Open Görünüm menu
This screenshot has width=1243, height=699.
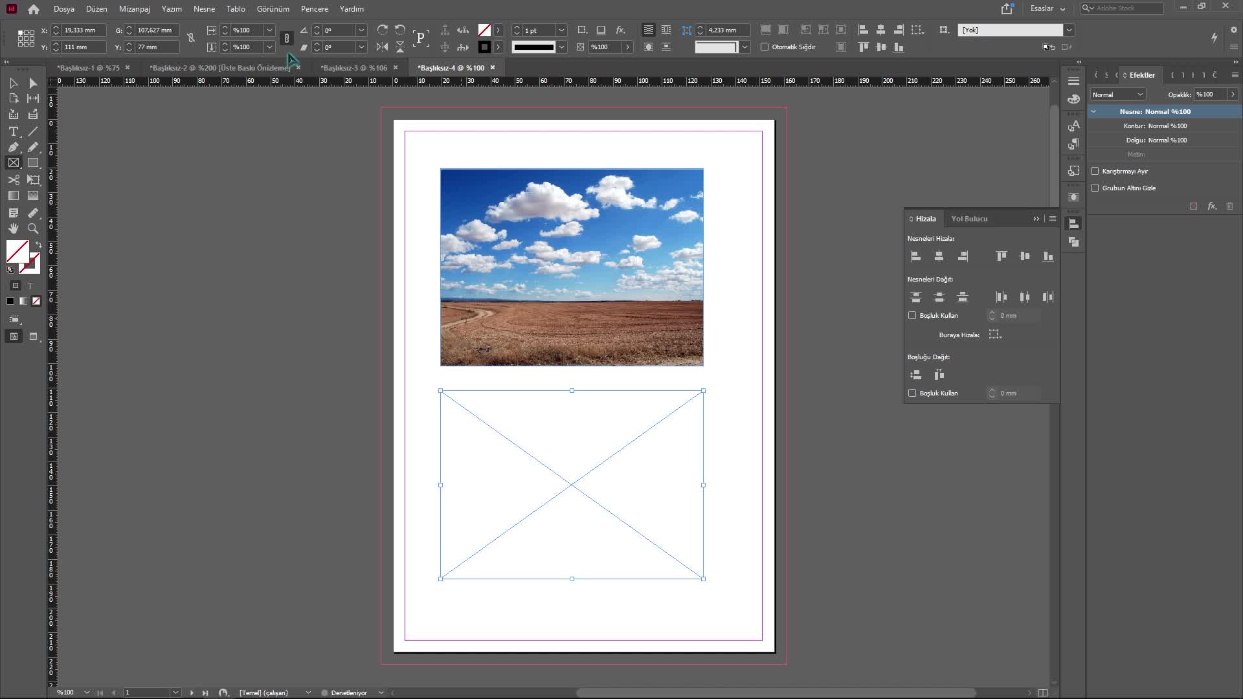[273, 8]
